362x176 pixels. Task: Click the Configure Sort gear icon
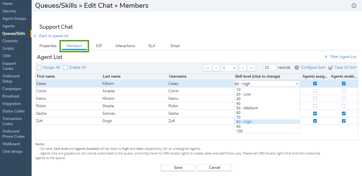[297, 68]
